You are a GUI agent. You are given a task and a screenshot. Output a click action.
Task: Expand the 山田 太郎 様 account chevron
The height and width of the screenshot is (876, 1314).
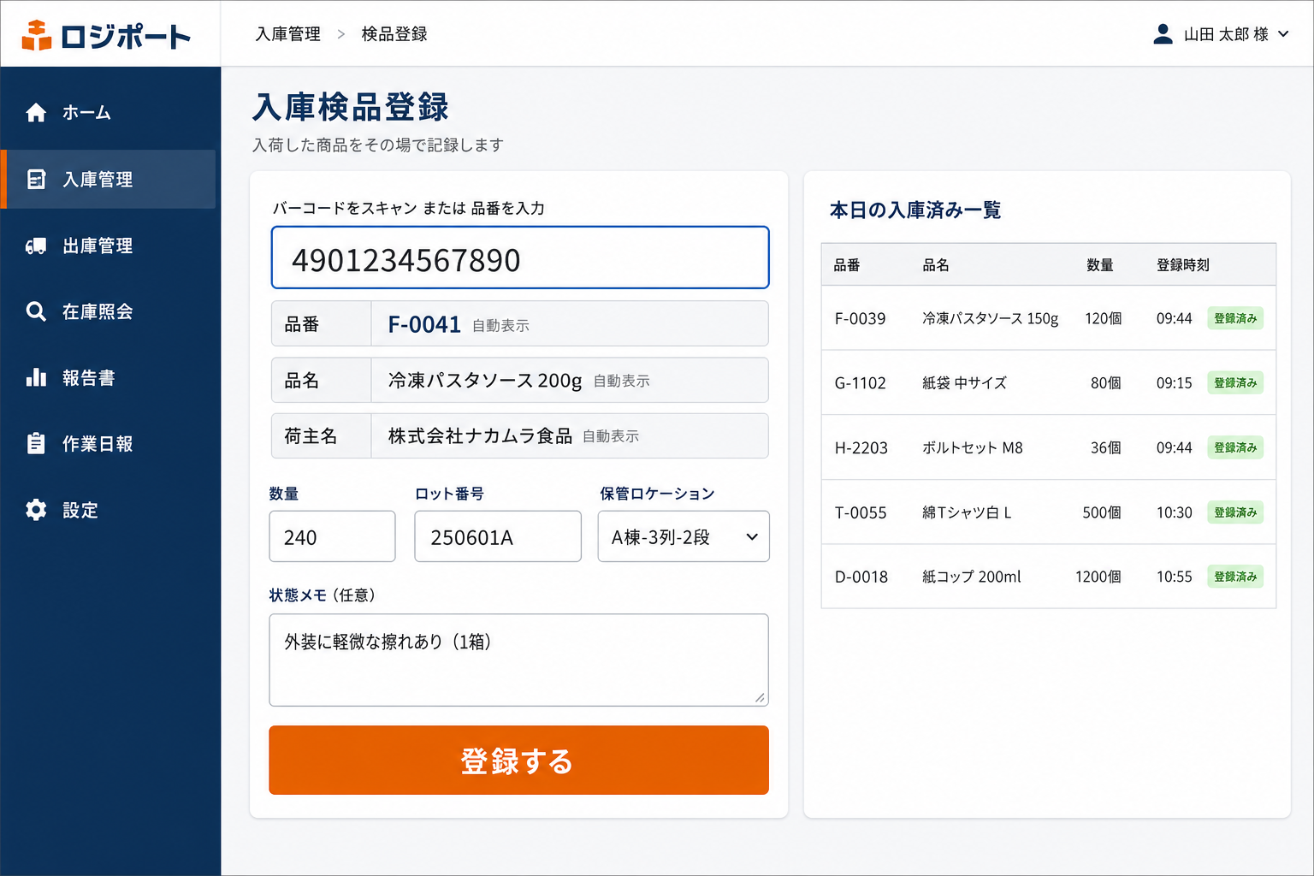pyautogui.click(x=1283, y=34)
